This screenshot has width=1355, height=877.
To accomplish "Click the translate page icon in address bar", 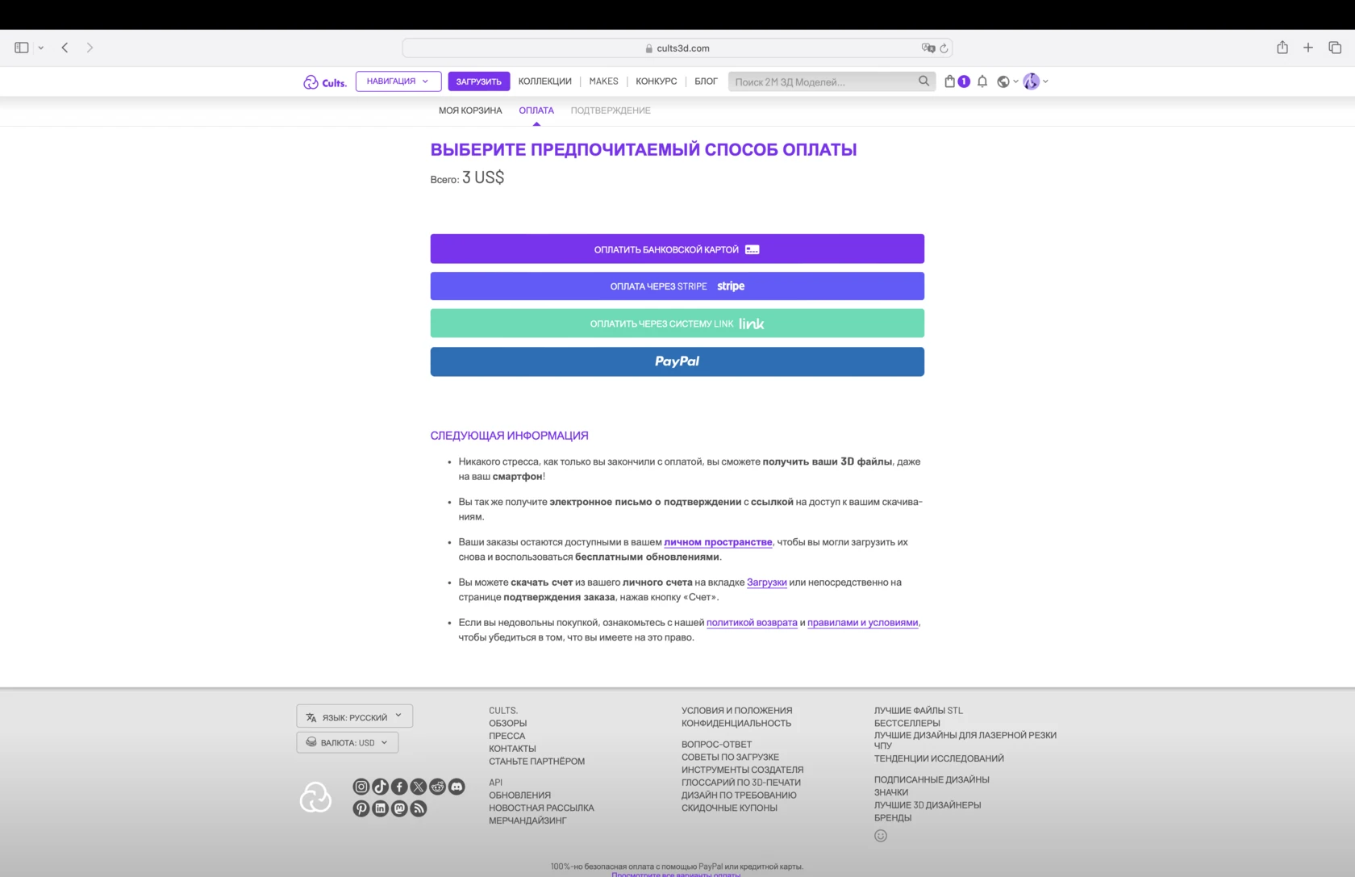I will (x=928, y=48).
